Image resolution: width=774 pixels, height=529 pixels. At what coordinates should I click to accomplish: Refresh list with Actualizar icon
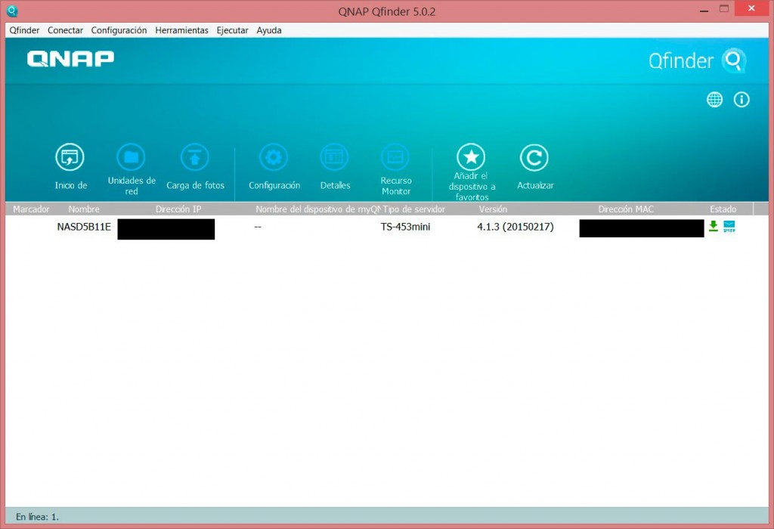point(534,157)
